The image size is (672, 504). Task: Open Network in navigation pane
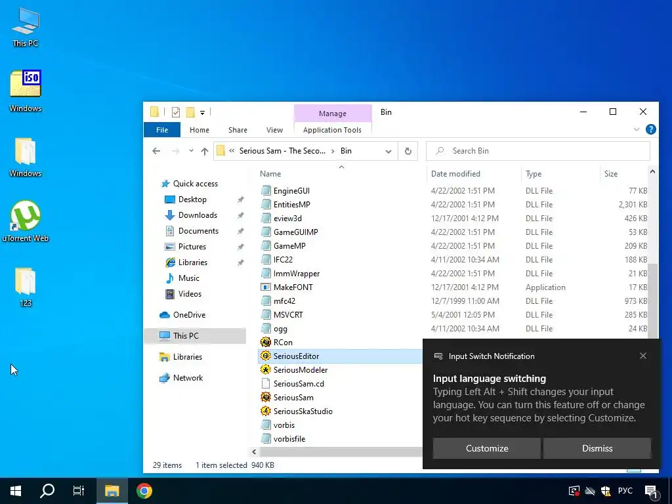click(188, 378)
